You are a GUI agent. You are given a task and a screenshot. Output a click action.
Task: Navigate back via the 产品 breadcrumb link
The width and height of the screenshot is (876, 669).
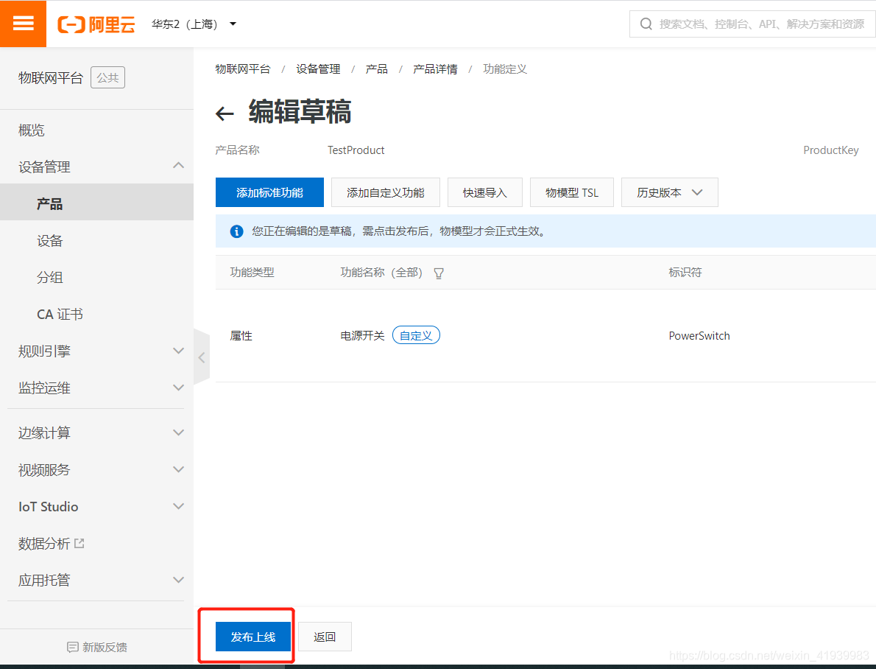[x=376, y=69]
